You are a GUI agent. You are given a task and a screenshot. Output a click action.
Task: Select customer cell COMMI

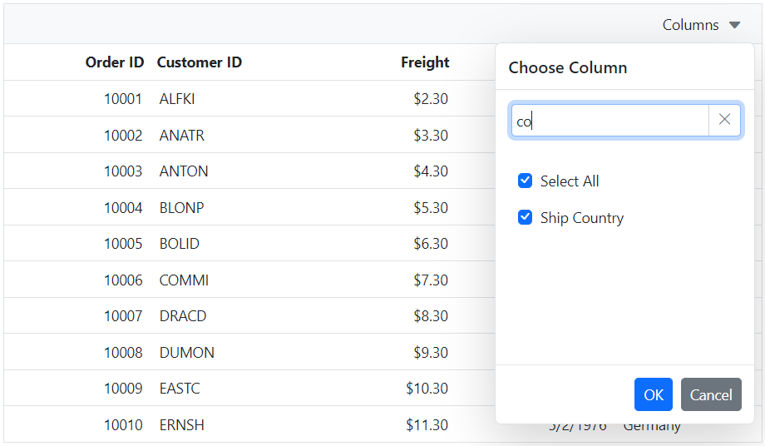pos(184,280)
